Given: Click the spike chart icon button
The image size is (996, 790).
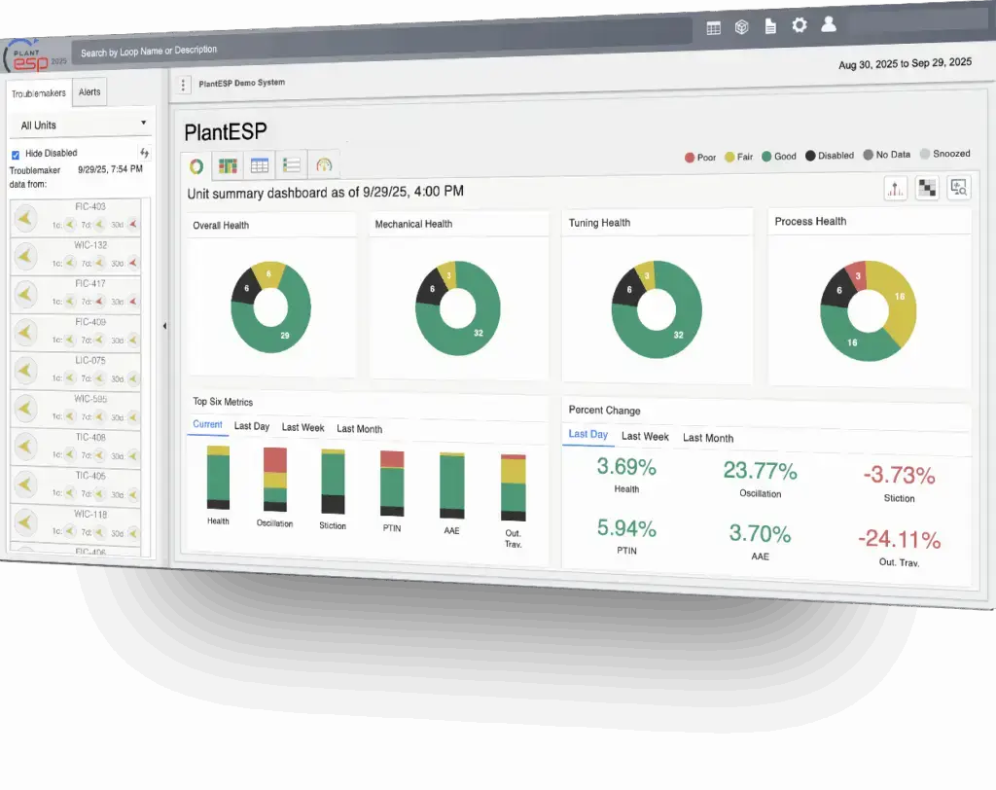Looking at the screenshot, I should (895, 189).
